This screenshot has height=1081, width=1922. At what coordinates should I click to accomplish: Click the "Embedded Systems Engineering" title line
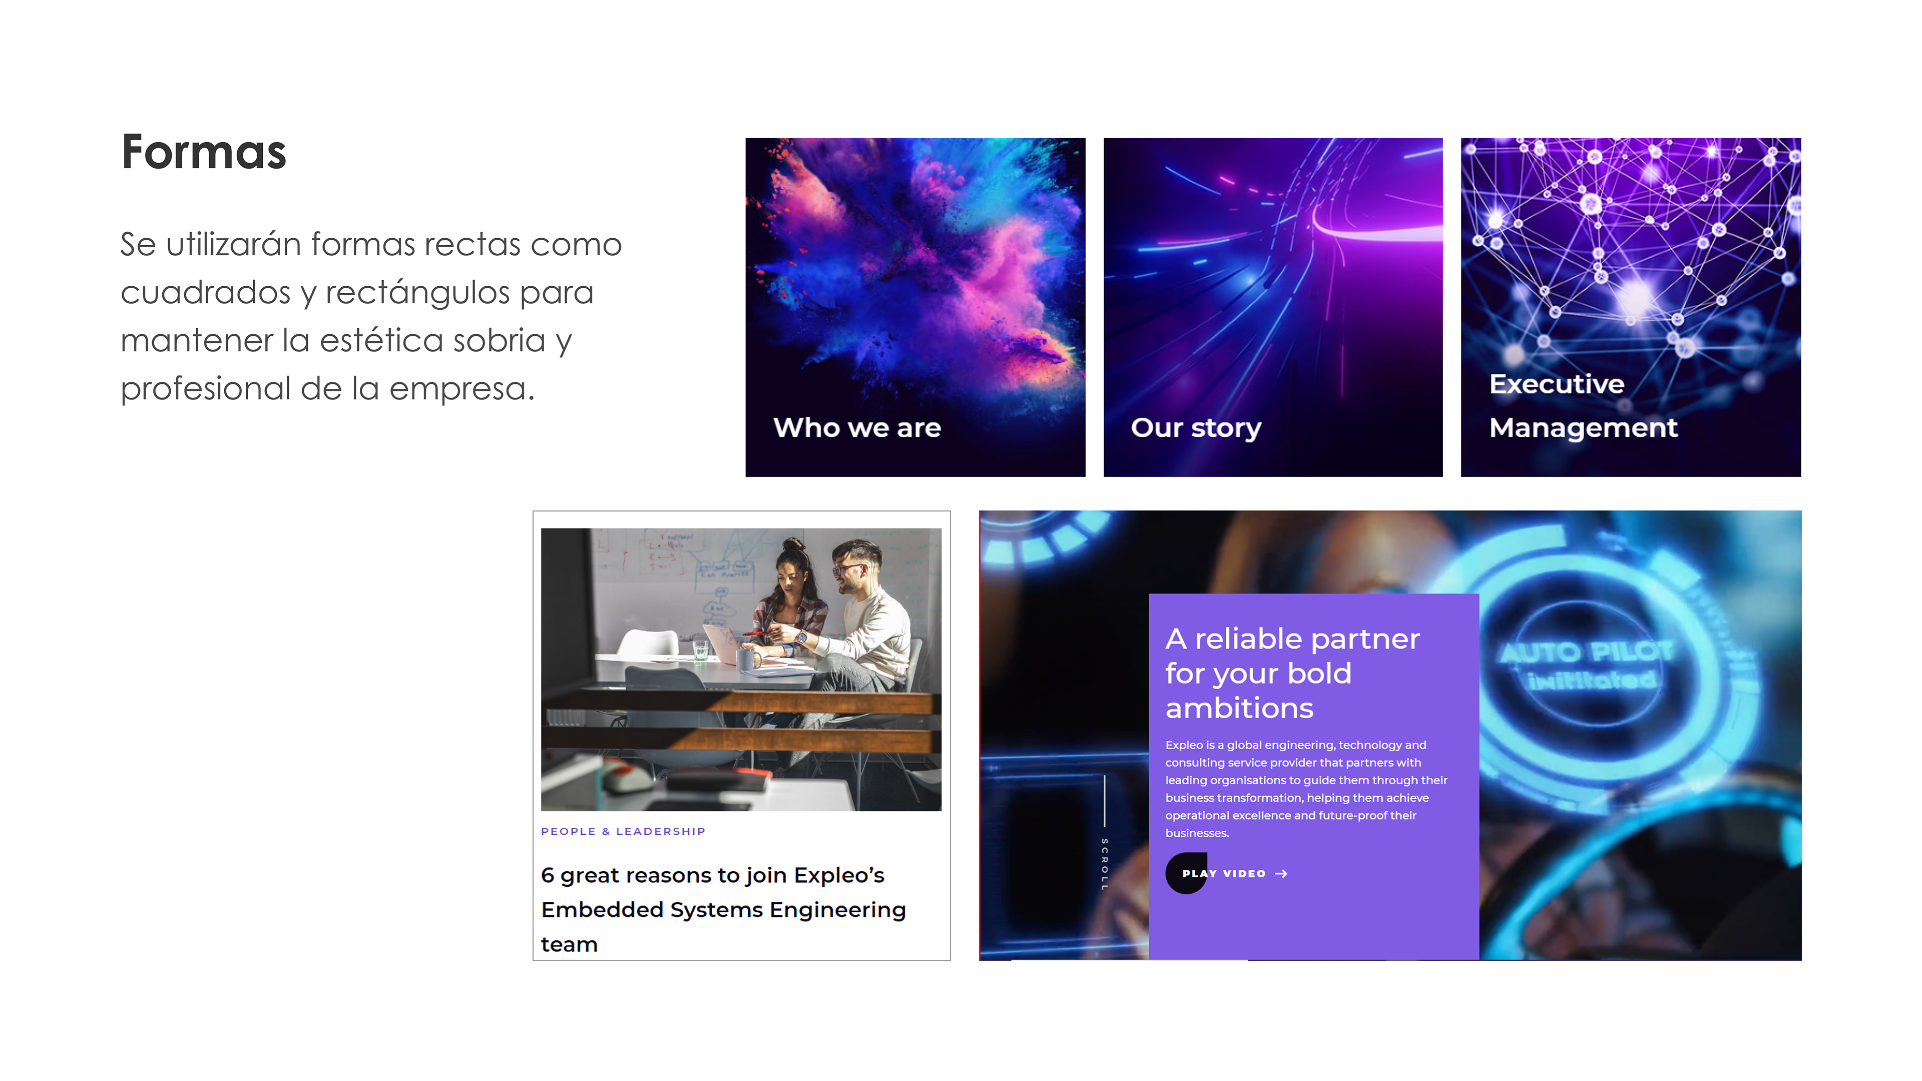pos(723,909)
